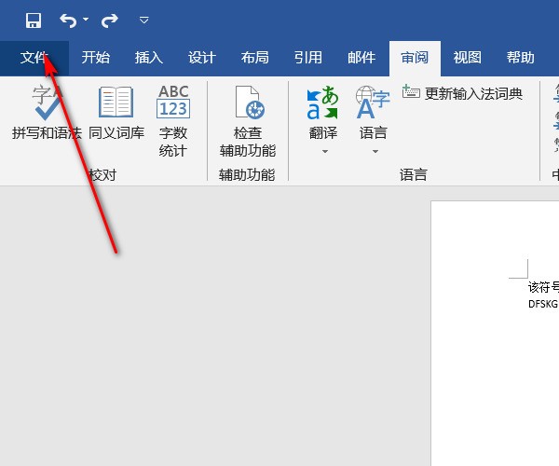This screenshot has height=466, width=559.
Task: Click the document text line starting 该符号
Action: pos(543,287)
